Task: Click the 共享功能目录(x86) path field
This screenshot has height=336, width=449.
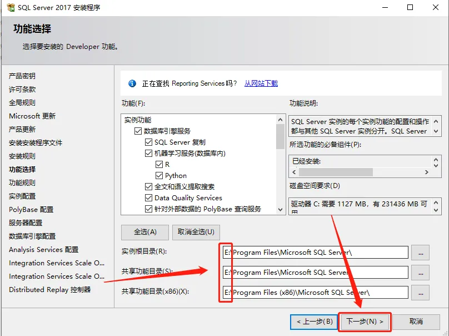Action: coord(316,293)
